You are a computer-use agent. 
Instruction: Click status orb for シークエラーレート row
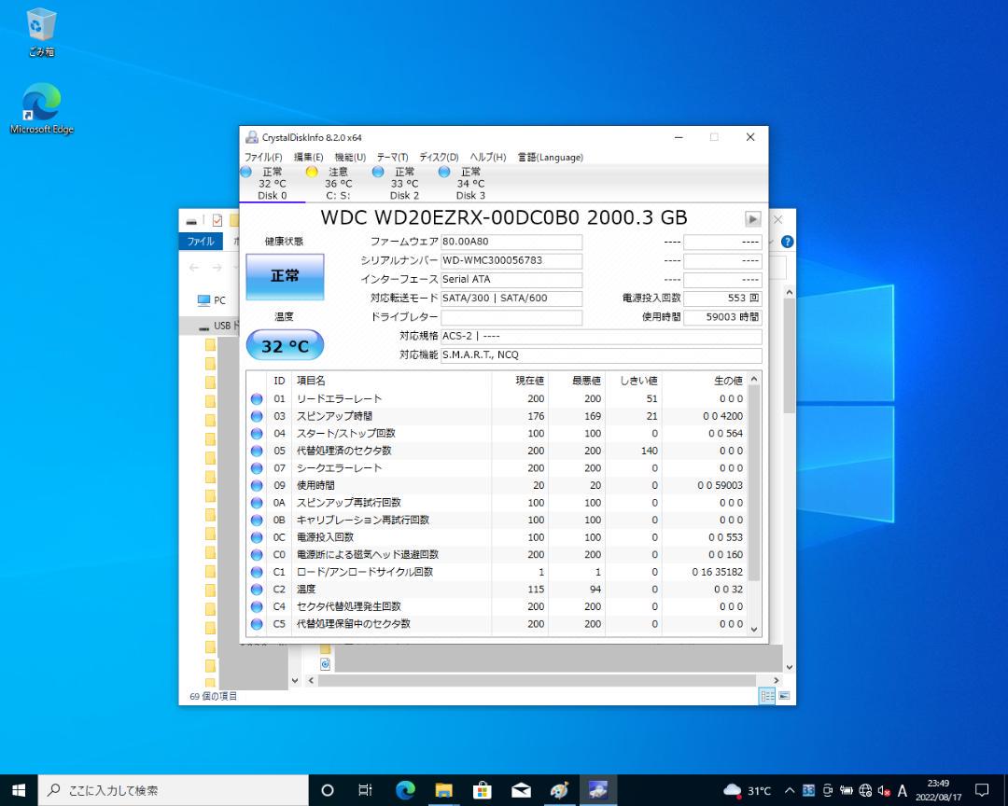pos(258,468)
